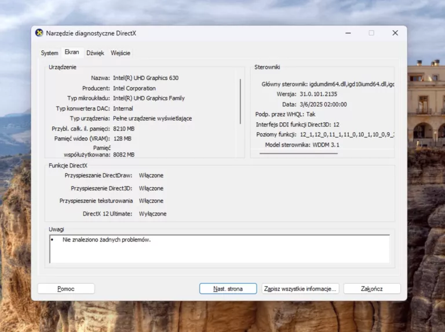
Task: Click Zapisz wszystkie informacje button
Action: (300, 289)
